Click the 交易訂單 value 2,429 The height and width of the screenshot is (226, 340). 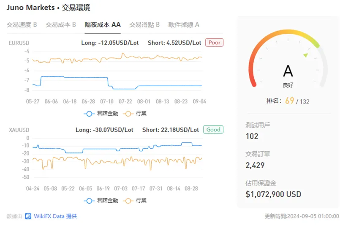click(x=255, y=165)
